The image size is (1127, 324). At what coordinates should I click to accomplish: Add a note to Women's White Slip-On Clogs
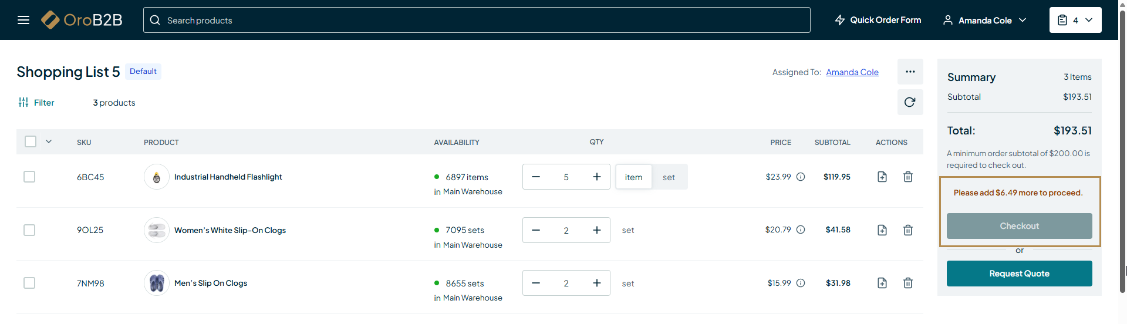pyautogui.click(x=882, y=230)
